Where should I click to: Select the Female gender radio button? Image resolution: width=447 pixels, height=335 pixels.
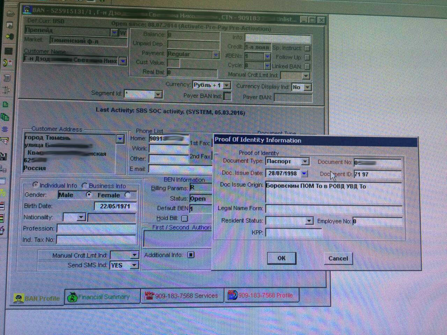(128, 195)
